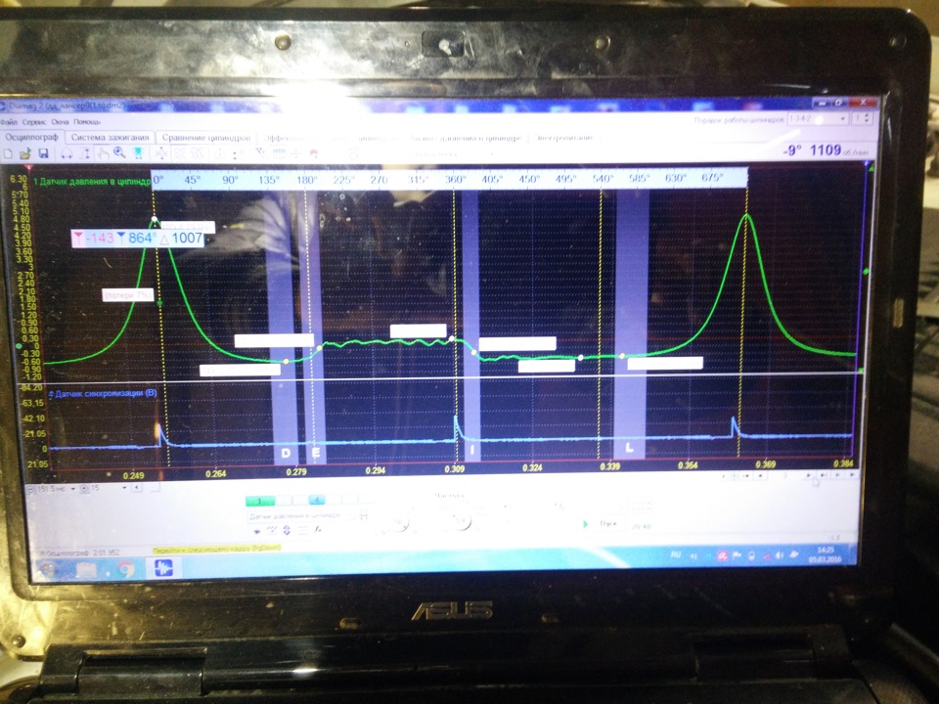Switch to the Осциллограф tab
939x704 pixels.
tap(31, 137)
